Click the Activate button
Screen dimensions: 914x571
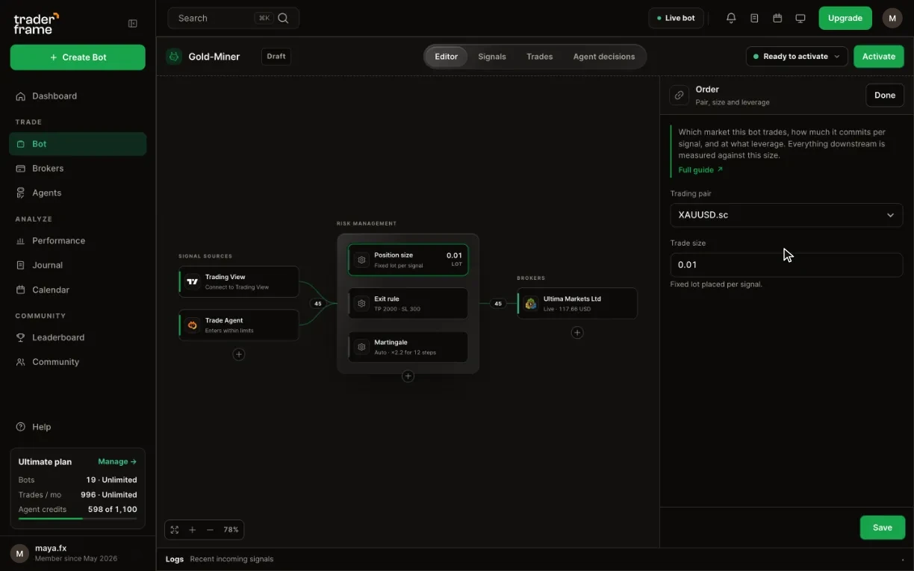tap(879, 57)
